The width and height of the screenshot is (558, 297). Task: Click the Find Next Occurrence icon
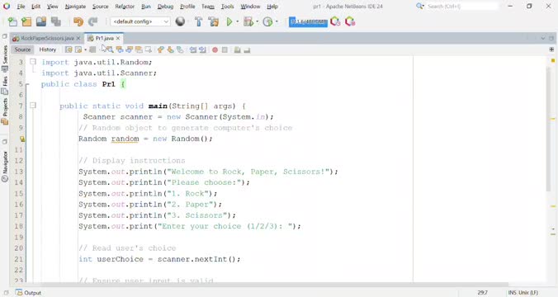129,49
